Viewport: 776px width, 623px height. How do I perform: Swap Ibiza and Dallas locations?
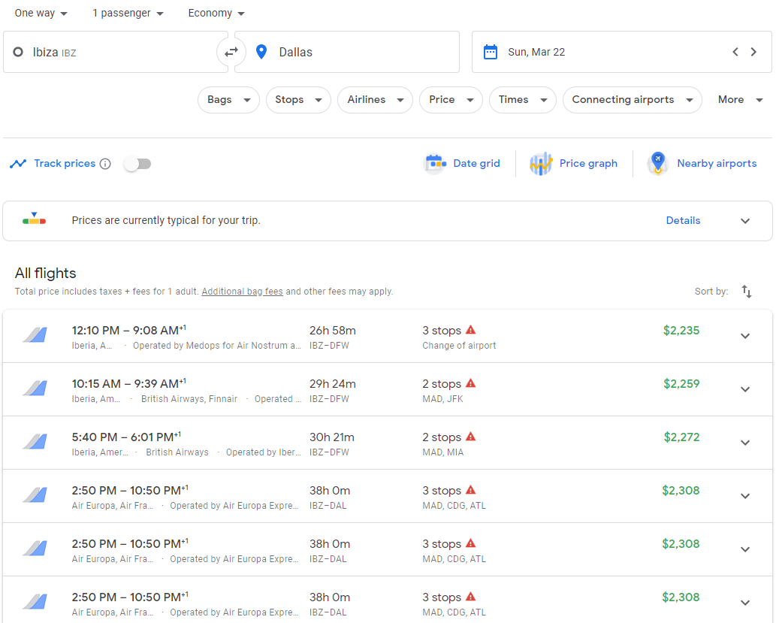click(231, 52)
